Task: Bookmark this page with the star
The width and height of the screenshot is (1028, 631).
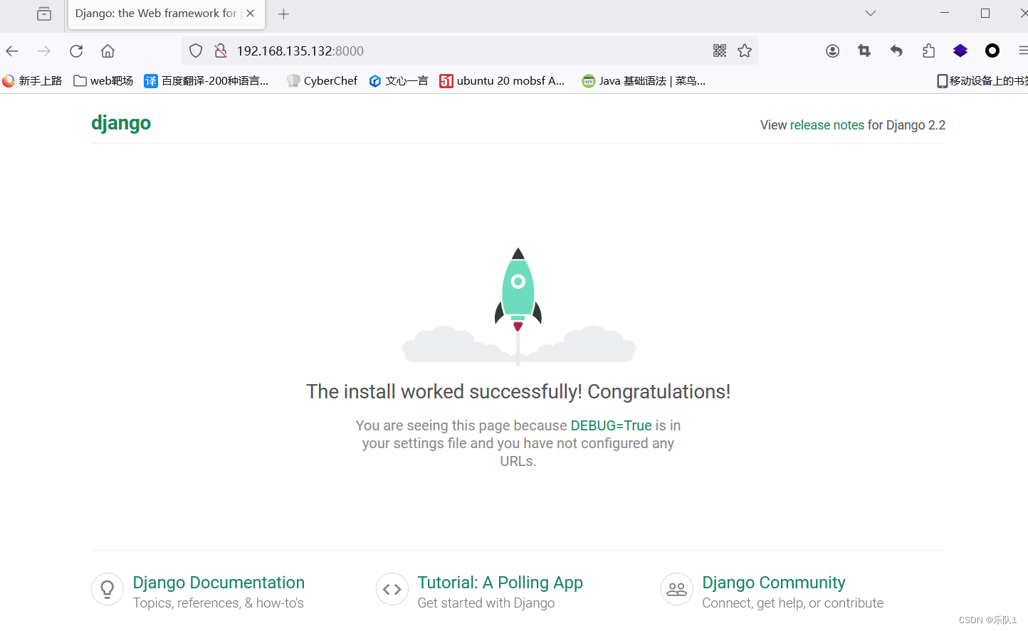Action: [x=745, y=51]
